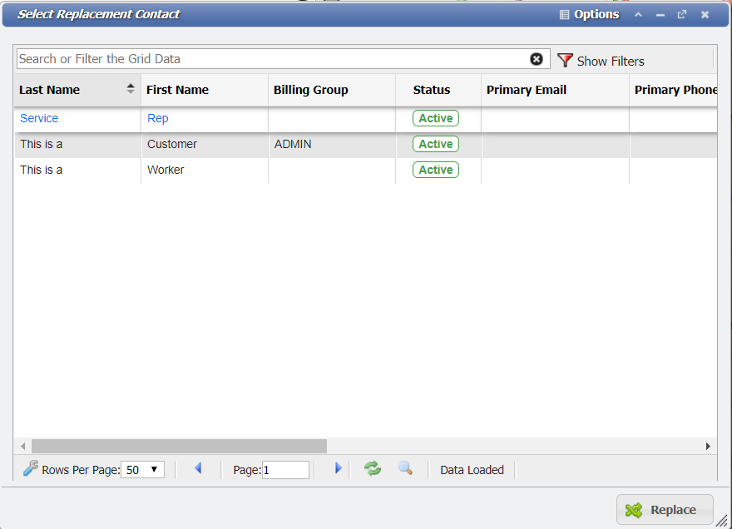Click the magnifier search icon in the toolbar
Viewport: 732px width, 529px height.
(x=406, y=468)
